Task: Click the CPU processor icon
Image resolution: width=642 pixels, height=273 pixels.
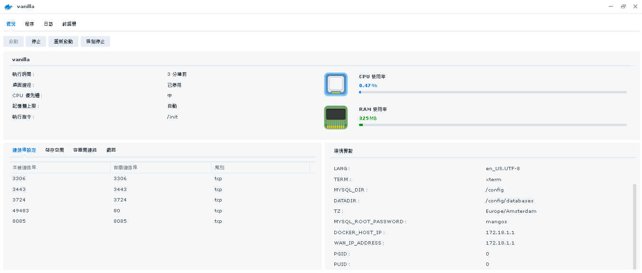Action: (336, 84)
